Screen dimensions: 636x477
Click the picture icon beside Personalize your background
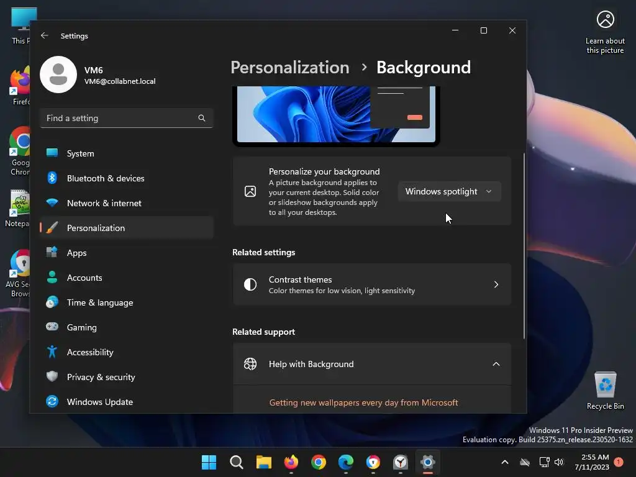250,191
